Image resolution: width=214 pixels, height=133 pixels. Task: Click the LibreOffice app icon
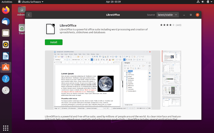(51, 29)
